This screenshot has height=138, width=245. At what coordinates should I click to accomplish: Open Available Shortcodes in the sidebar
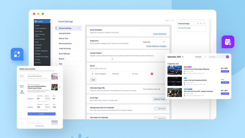click(42, 57)
